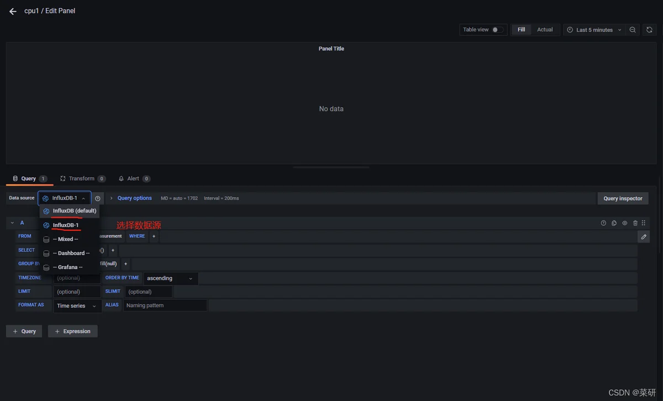
Task: Click the Interval = 200ms text
Action: [222, 198]
